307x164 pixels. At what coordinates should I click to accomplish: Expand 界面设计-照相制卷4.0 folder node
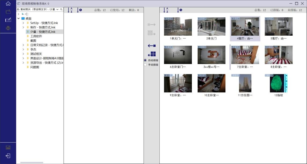[x=23, y=58]
